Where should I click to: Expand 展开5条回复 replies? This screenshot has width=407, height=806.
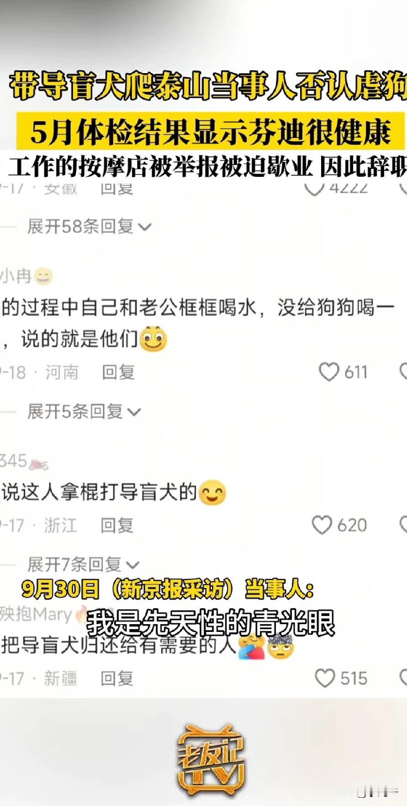point(84,411)
